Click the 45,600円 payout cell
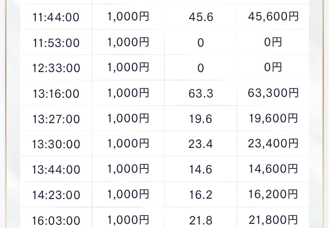 click(x=273, y=16)
